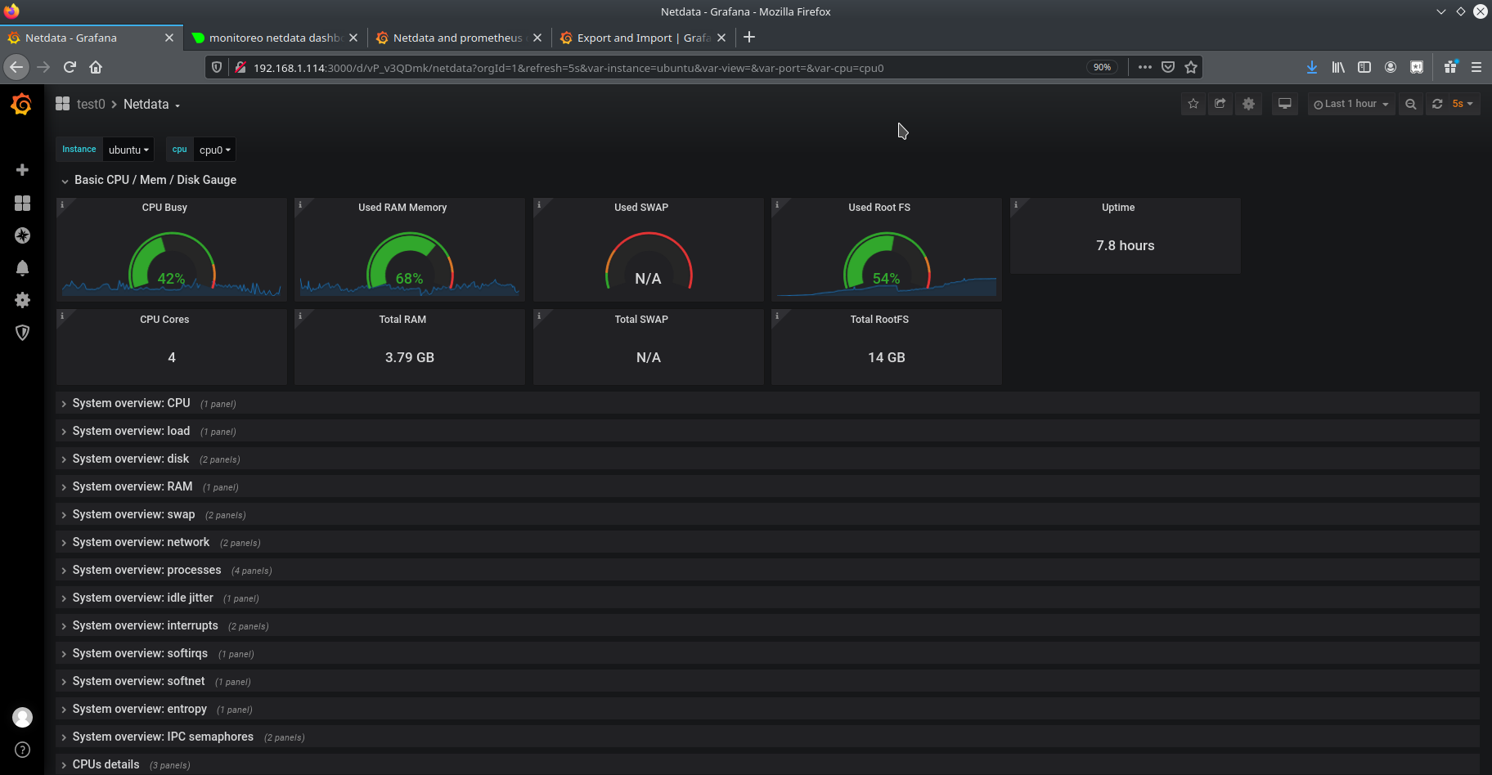Click the Save to Pocket icon
The image size is (1492, 775).
(1168, 67)
